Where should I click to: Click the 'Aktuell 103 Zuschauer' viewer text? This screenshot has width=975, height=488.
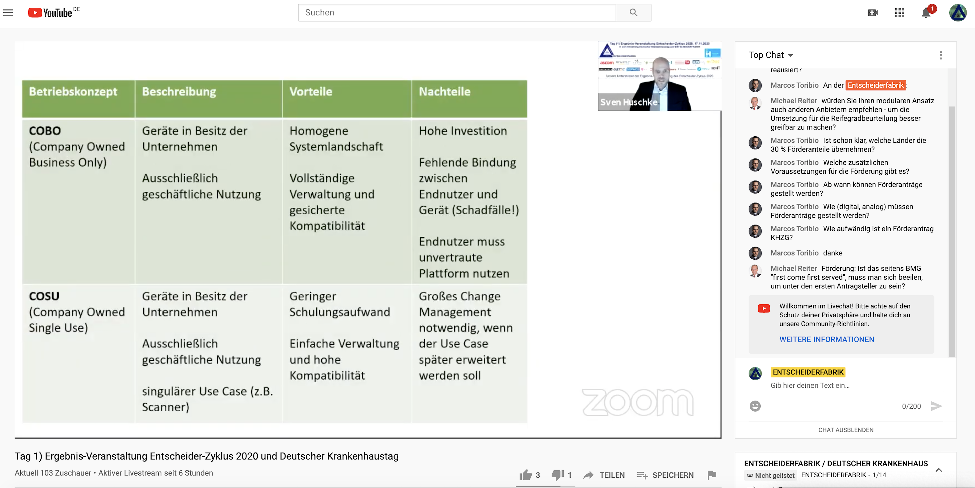(x=53, y=473)
